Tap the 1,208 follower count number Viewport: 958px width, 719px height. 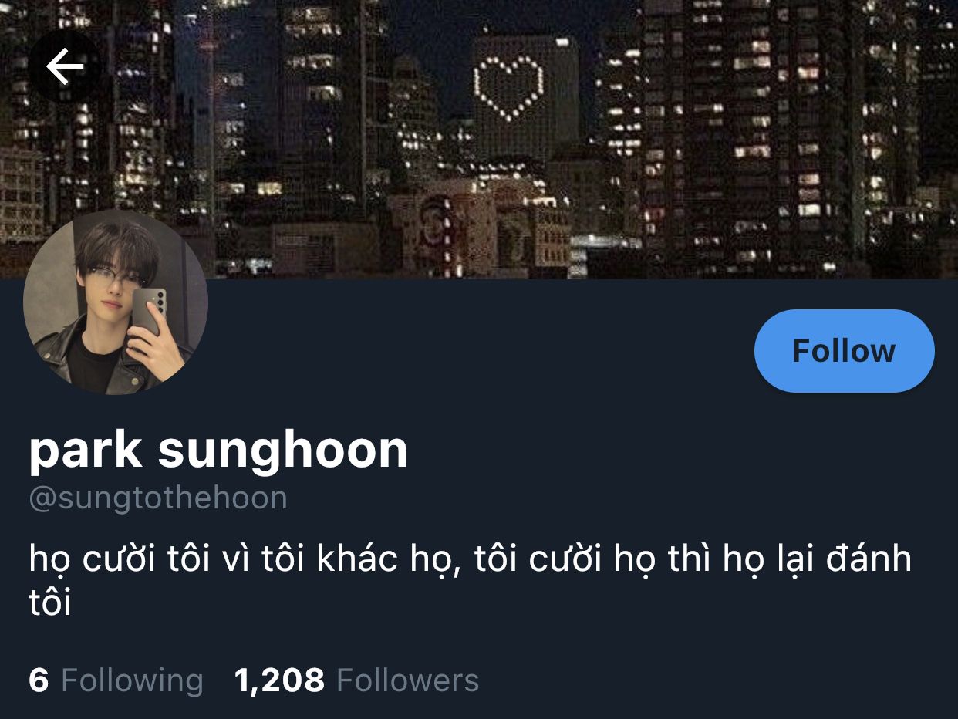click(x=279, y=680)
